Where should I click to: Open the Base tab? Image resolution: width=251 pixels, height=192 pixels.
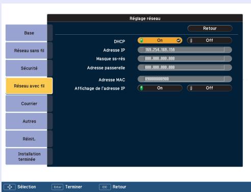tap(29, 33)
